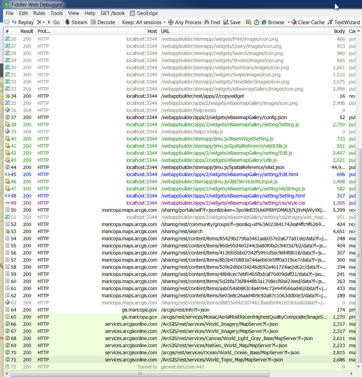Click Replay in the toolbar
This screenshot has width=362, height=377.
click(x=23, y=22)
